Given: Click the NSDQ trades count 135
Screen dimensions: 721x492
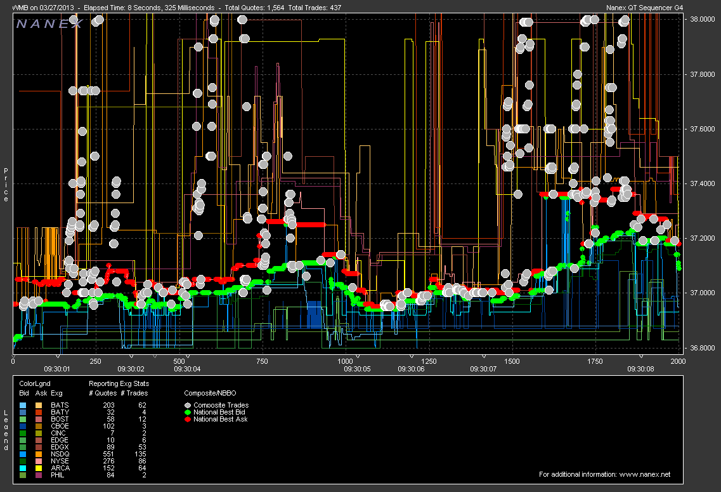Looking at the screenshot, I should coord(140,455).
